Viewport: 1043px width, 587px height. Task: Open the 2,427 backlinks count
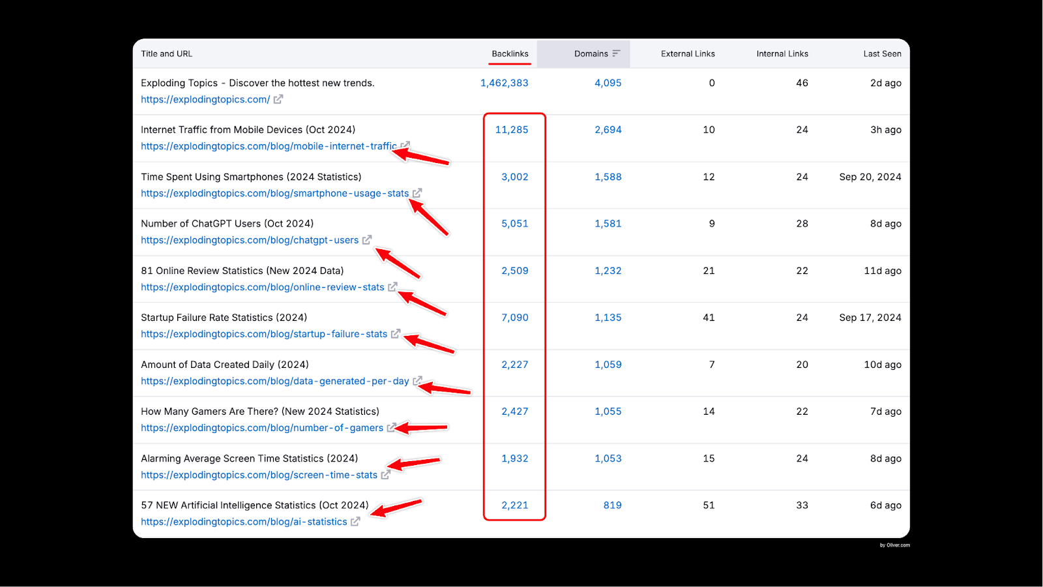515,412
